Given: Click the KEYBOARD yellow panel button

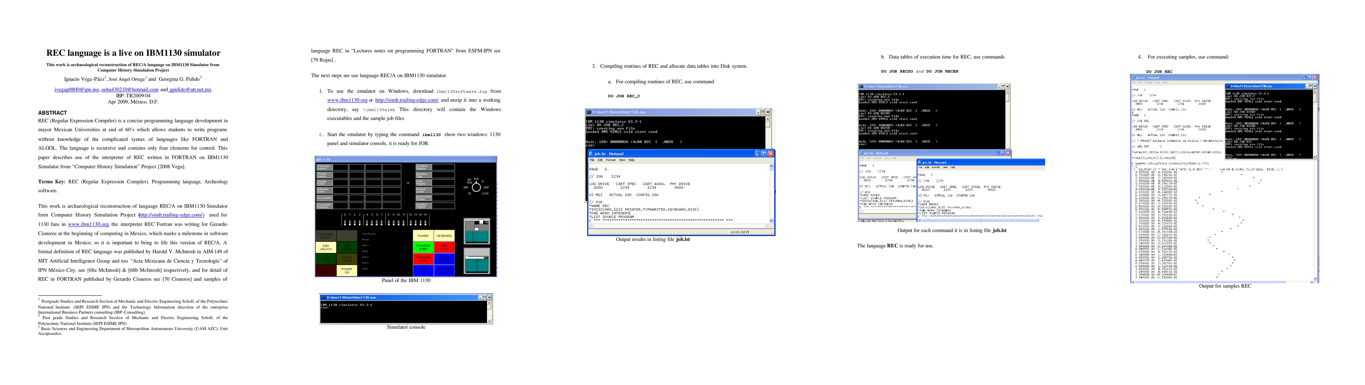Looking at the screenshot, I should click(444, 236).
